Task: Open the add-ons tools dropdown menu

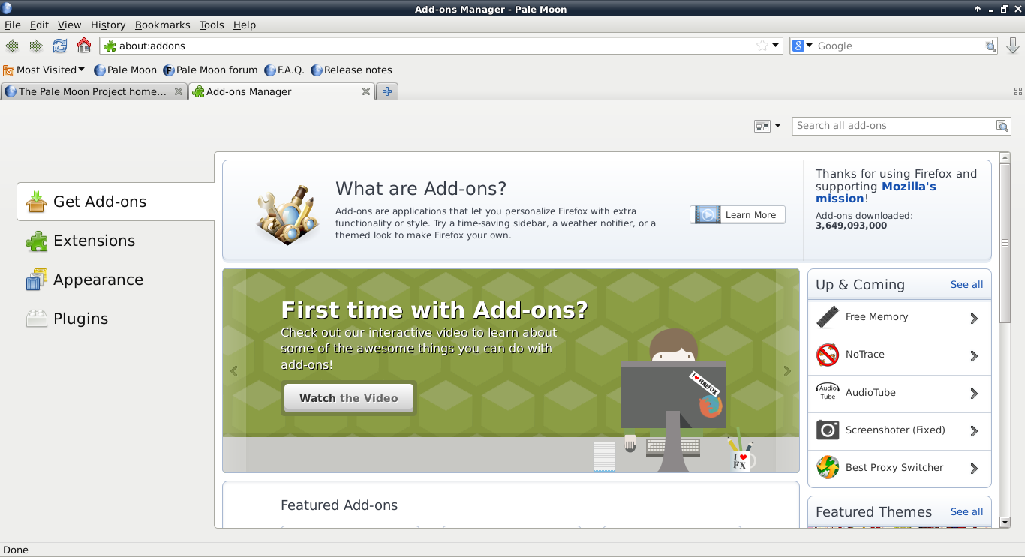Action: tap(768, 126)
